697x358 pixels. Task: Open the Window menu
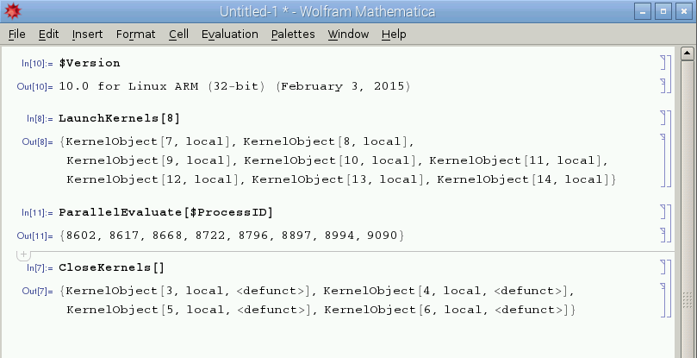click(348, 35)
